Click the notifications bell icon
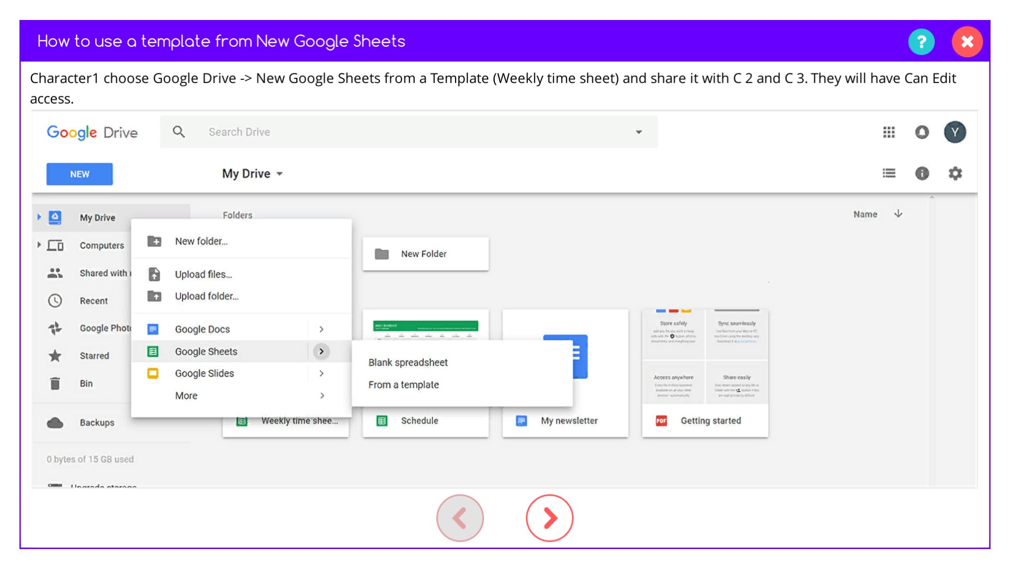Viewport: 1010px width, 568px height. coord(922,132)
